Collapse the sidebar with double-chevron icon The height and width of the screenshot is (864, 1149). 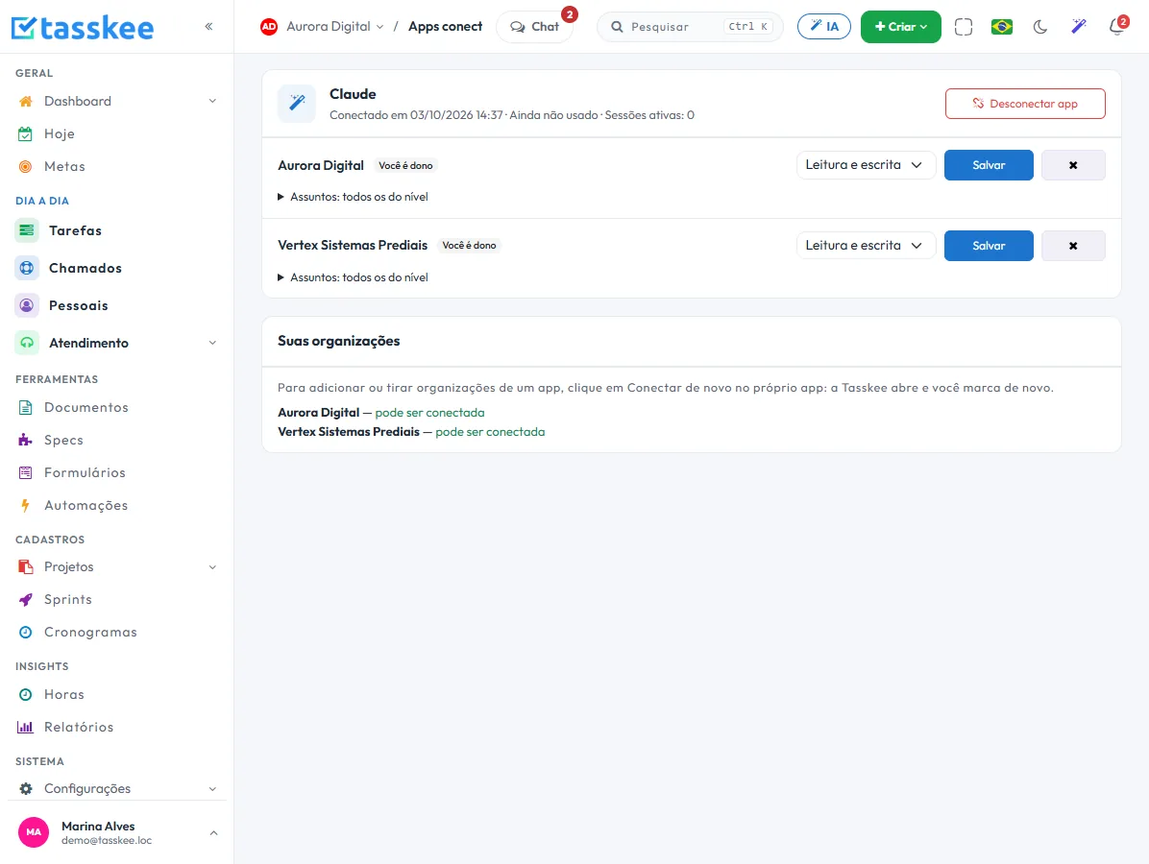[x=208, y=26]
